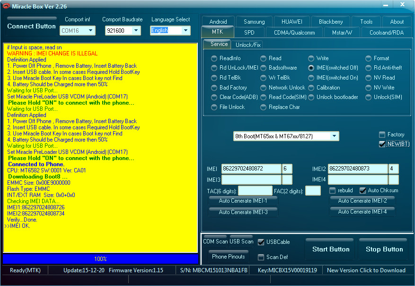Switch to the Unlock/Fix subtab
This screenshot has height=286, width=415.
pyautogui.click(x=248, y=45)
